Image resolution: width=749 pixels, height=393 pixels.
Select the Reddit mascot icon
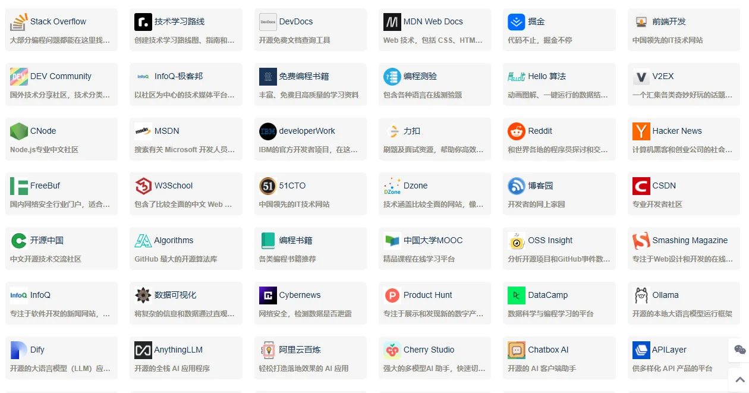tap(517, 131)
